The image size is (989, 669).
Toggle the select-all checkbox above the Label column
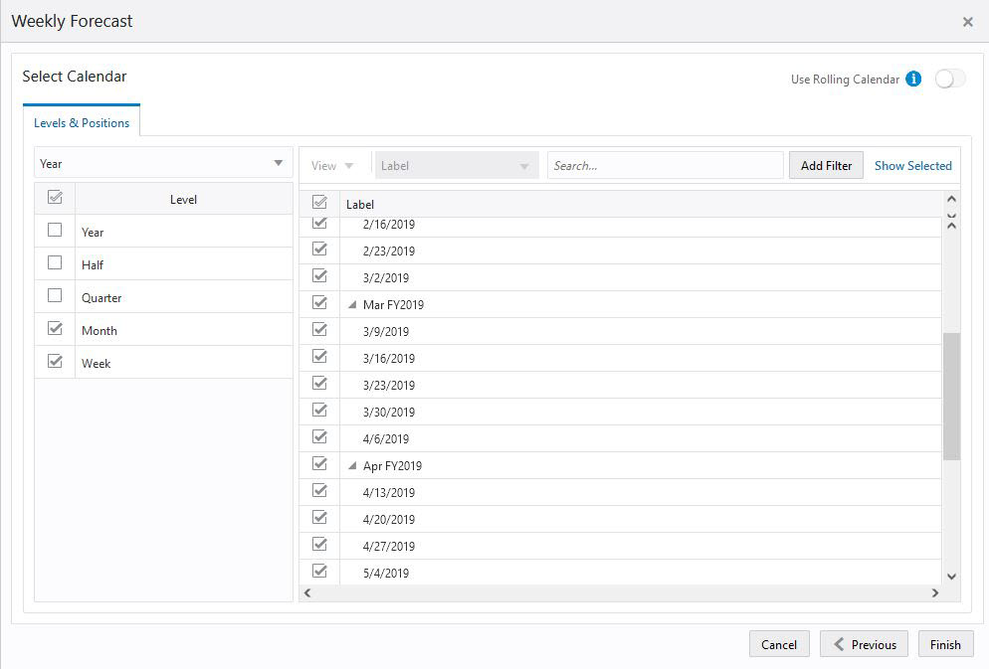click(x=319, y=201)
